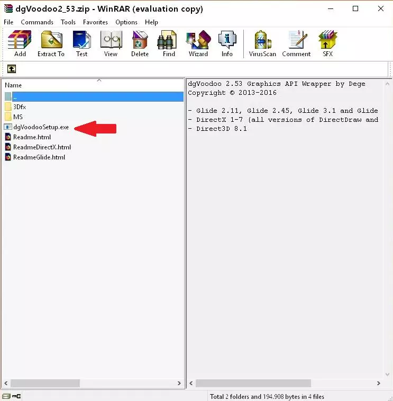The image size is (393, 401).
Task: Click comment pane scroll left arrow
Action: 191,384
